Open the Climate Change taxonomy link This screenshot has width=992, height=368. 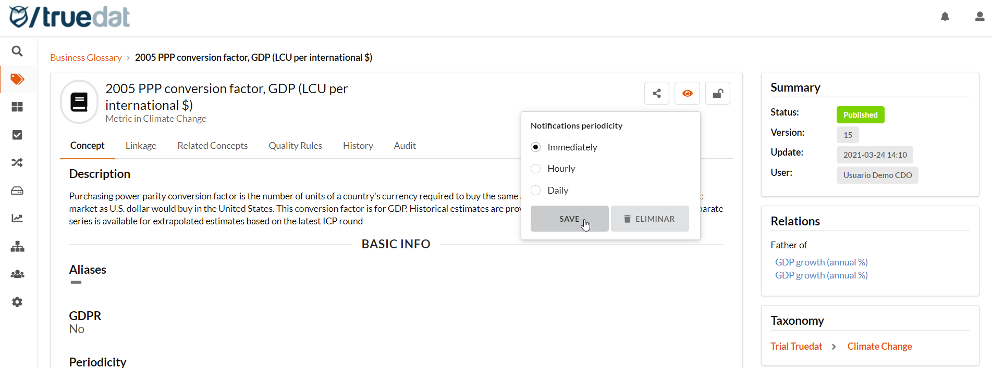[x=879, y=347]
